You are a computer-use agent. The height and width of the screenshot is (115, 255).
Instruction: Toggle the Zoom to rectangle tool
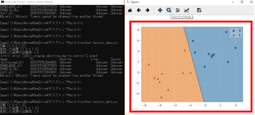click(169, 10)
